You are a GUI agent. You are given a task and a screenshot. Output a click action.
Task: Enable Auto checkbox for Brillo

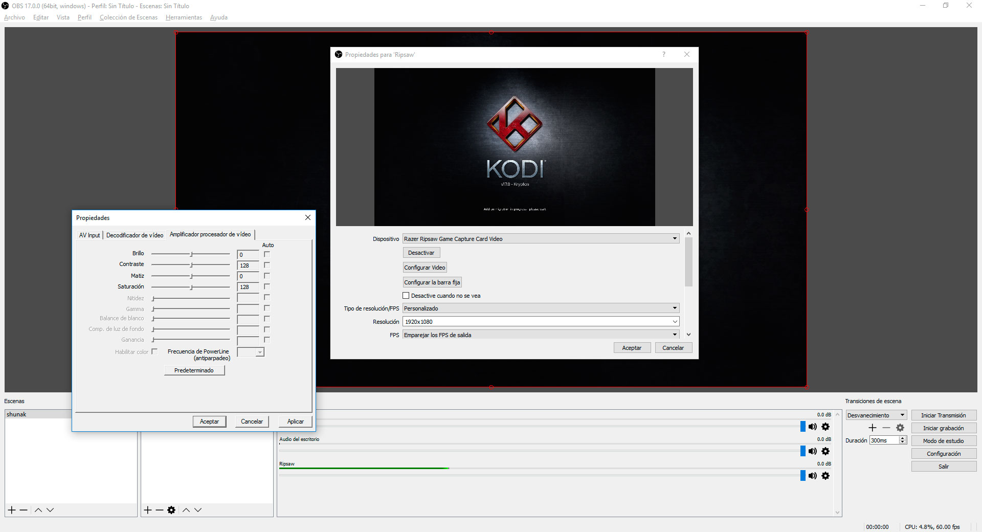point(267,254)
